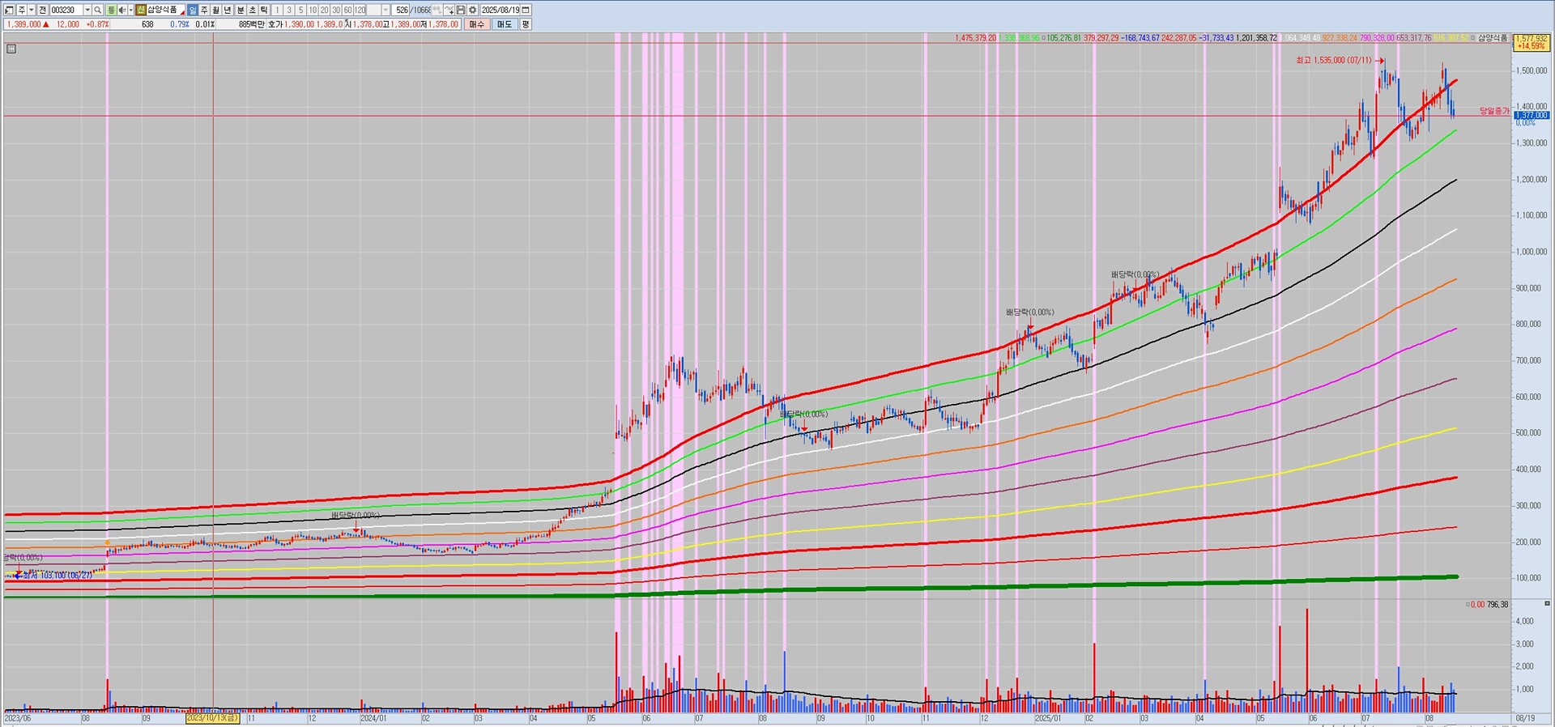Screen dimensions: 1555x727
Task: Click the +0.87% change rate
Action: [97, 24]
